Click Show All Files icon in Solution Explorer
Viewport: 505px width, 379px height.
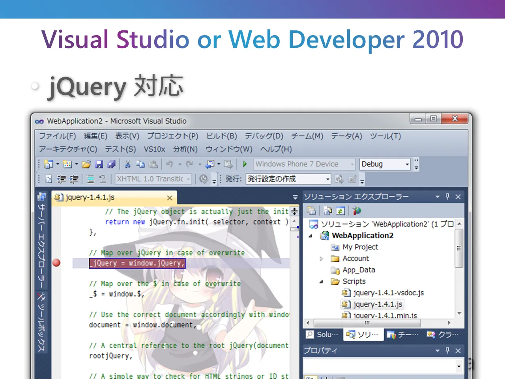click(x=327, y=211)
